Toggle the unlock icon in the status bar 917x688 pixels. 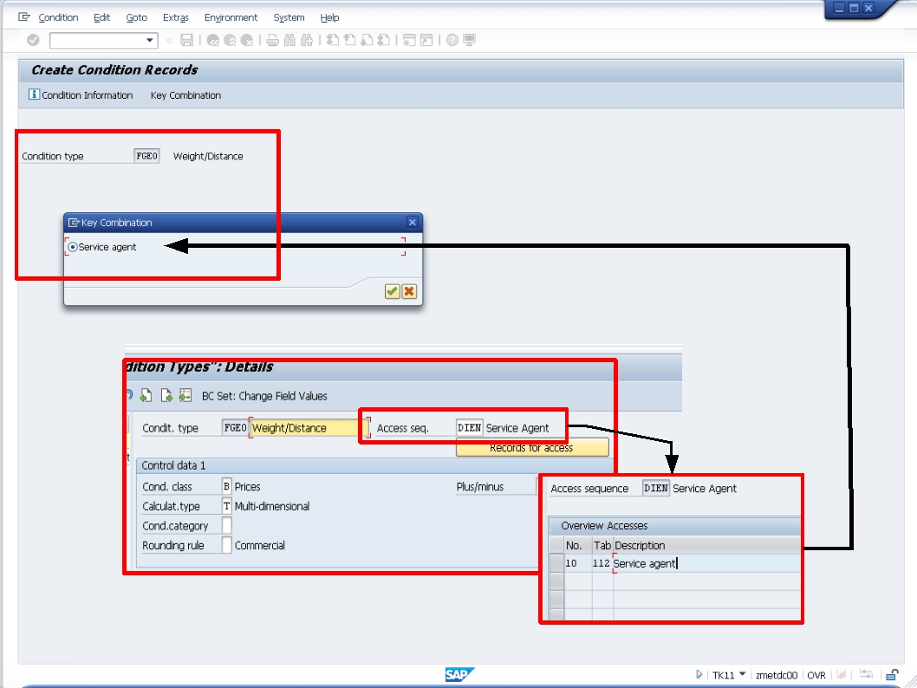pos(890,673)
